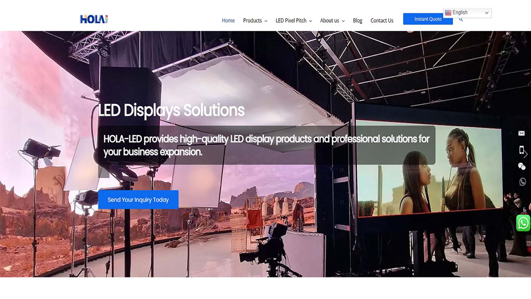Go to the Blog page

(357, 20)
